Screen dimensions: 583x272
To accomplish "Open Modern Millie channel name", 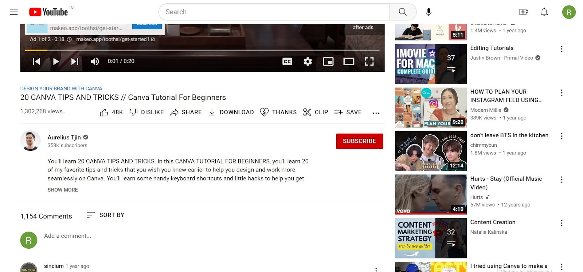I will coord(486,110).
